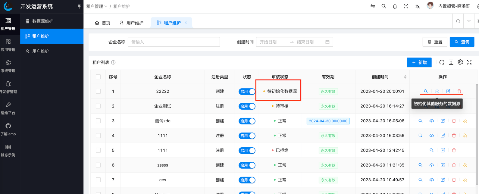Refresh the 租户列表 table
The width and height of the screenshot is (479, 194).
tap(442, 62)
